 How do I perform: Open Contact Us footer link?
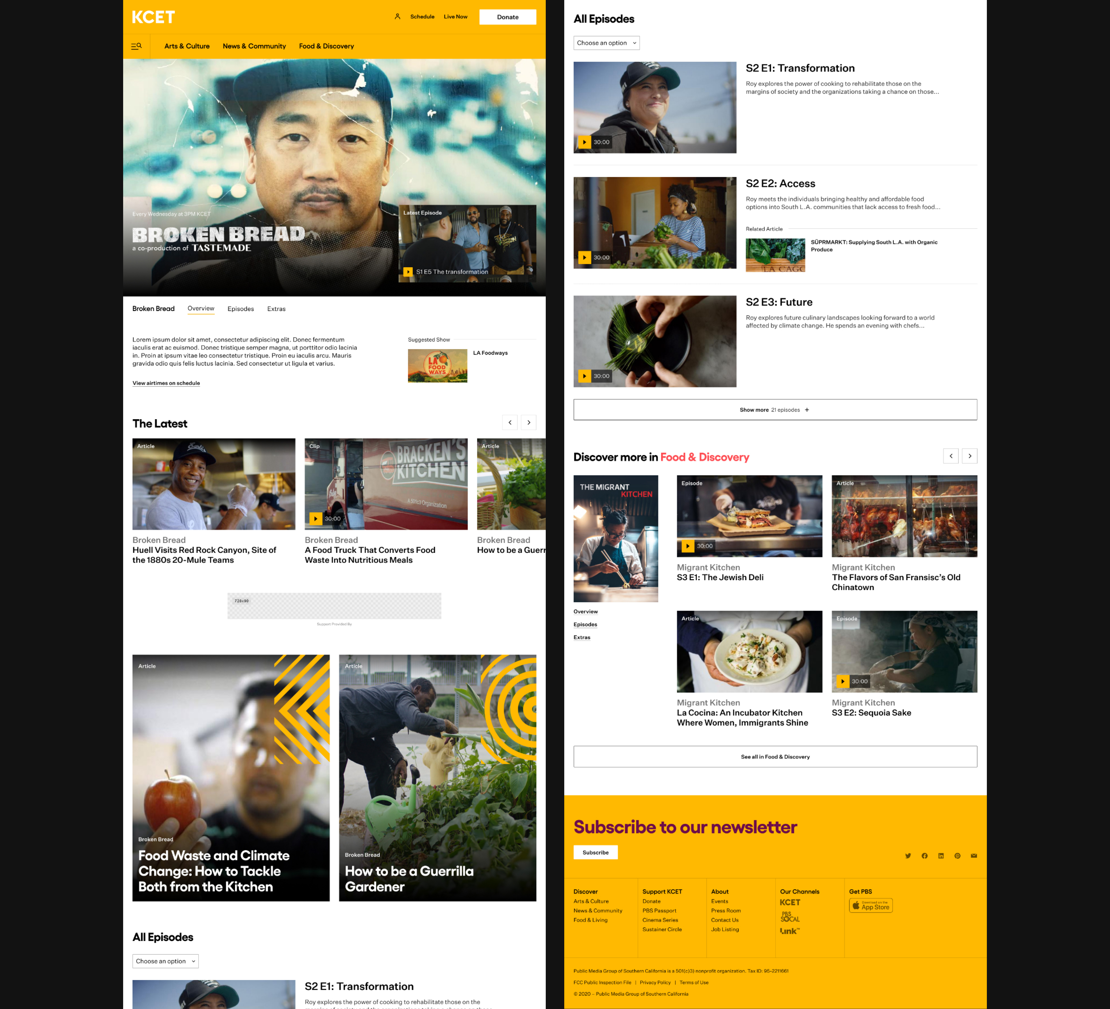(x=725, y=920)
